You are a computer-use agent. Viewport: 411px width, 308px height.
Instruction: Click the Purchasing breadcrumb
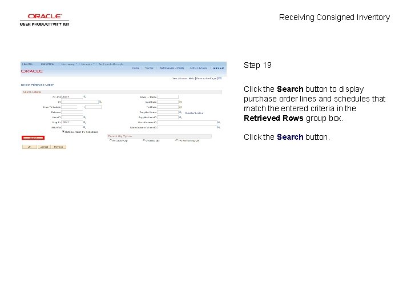point(68,64)
